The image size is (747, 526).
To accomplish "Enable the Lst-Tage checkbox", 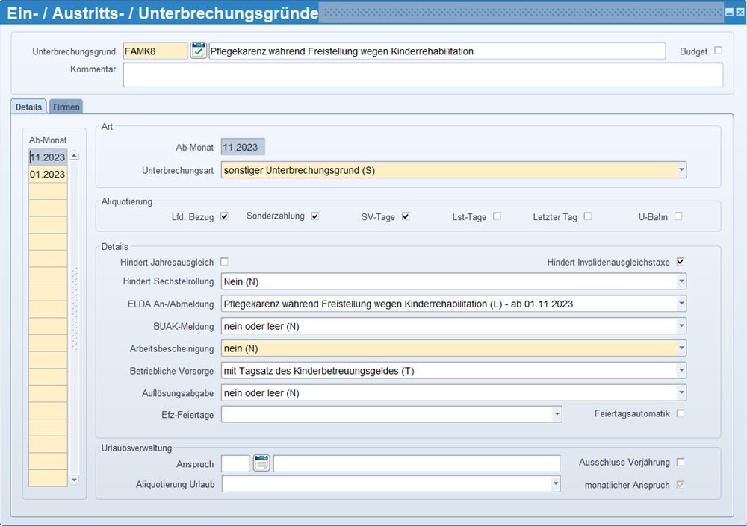I will pyautogui.click(x=497, y=216).
